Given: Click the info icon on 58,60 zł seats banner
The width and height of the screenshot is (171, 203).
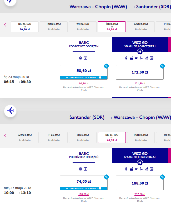Looking at the screenshot, I should 100,78.
